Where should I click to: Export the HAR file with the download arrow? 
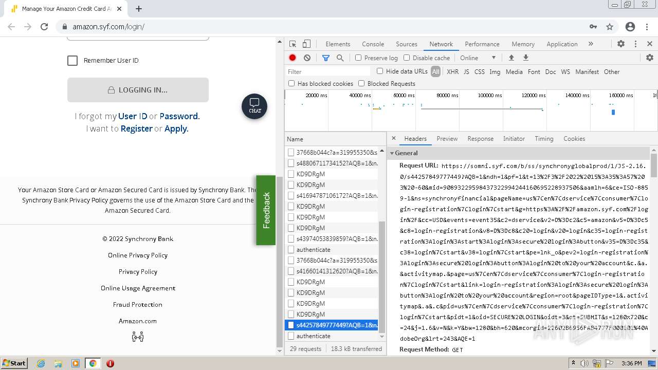coord(526,58)
